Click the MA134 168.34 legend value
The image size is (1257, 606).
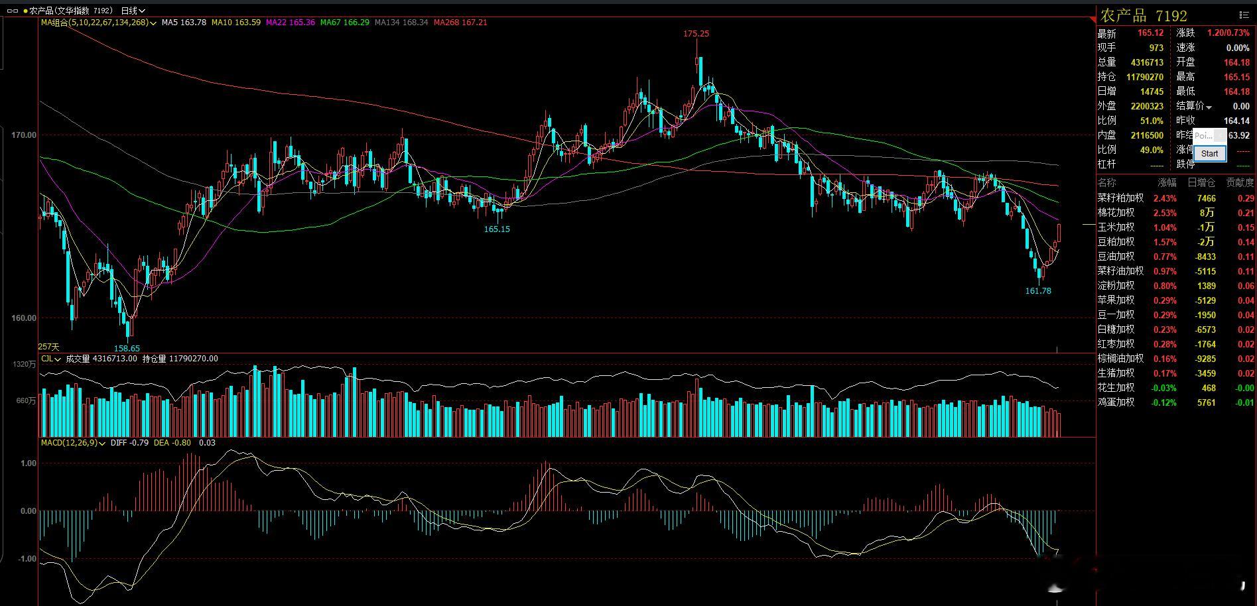click(401, 23)
